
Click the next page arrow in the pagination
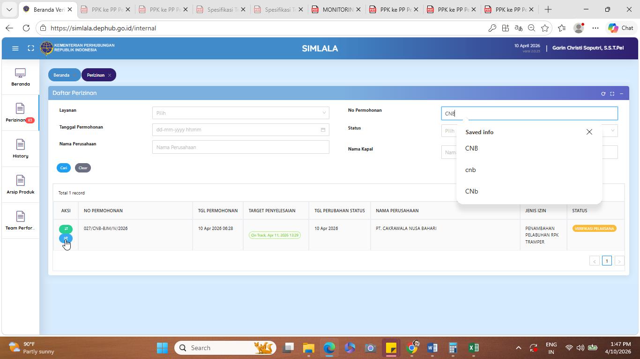click(x=619, y=261)
